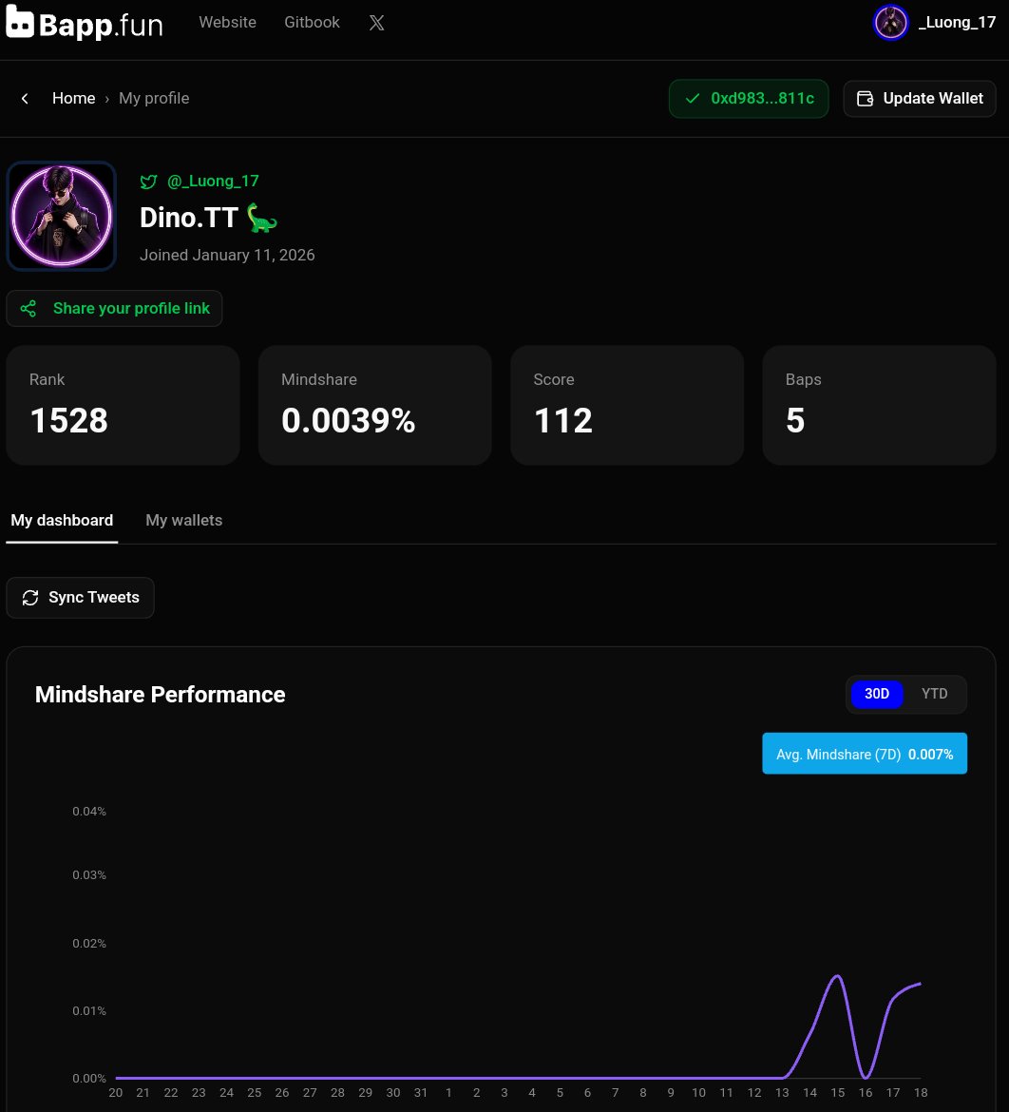Click the green checkmark on wallet address
The height and width of the screenshot is (1112, 1009).
(x=693, y=99)
